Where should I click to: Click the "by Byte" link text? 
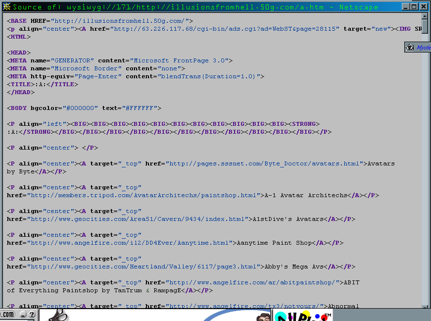pos(21,171)
